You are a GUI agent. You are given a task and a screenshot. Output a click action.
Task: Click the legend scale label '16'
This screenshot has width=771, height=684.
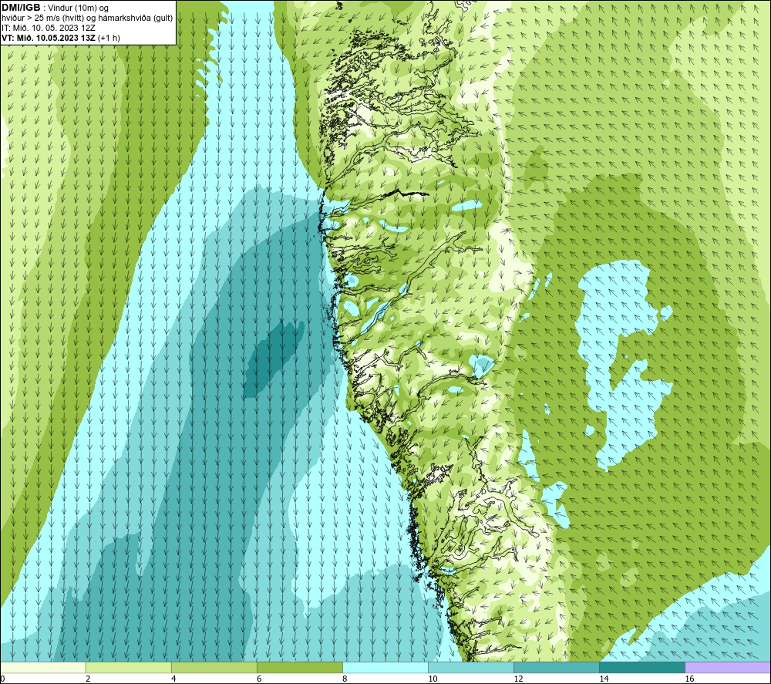[689, 679]
